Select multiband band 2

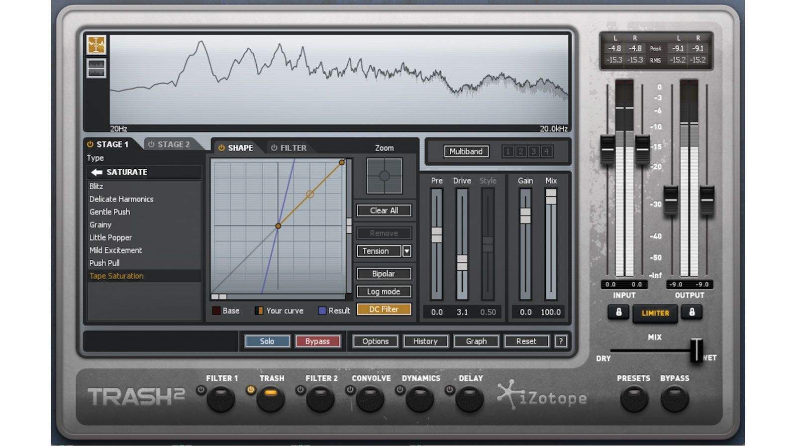tap(521, 151)
